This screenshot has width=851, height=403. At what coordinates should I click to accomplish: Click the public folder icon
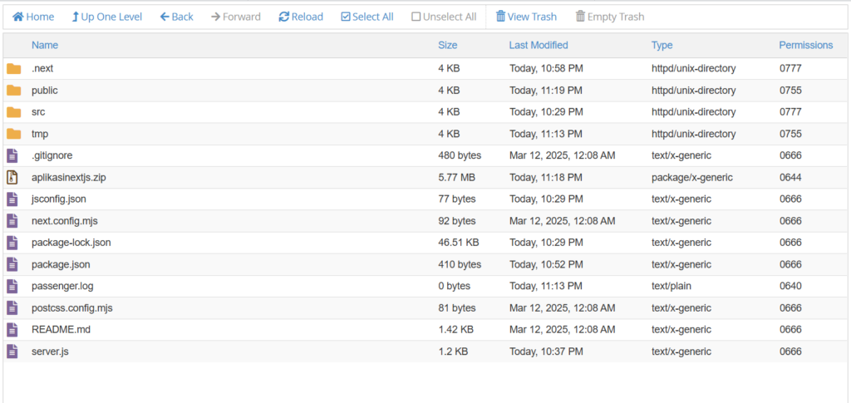[13, 91]
